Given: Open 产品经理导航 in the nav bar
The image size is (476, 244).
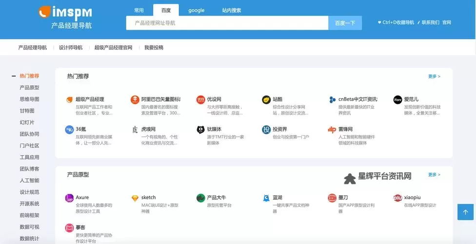Looking at the screenshot, I should coord(33,47).
